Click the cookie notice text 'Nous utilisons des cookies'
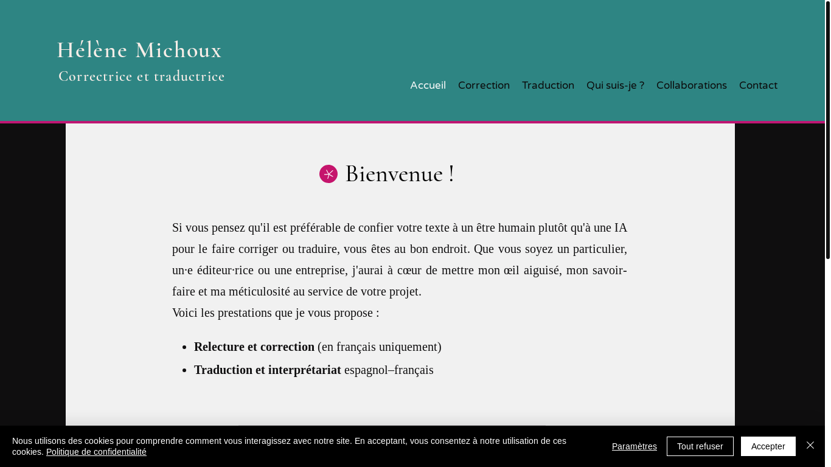831x467 pixels. click(x=289, y=446)
